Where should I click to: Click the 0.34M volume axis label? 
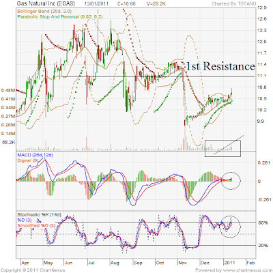pos(8,108)
